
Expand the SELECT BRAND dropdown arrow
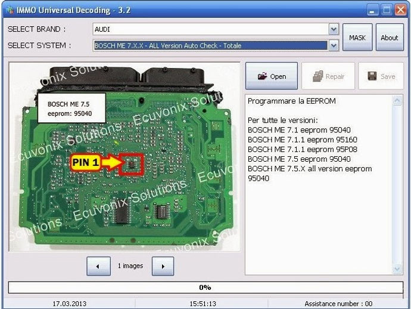pyautogui.click(x=334, y=29)
